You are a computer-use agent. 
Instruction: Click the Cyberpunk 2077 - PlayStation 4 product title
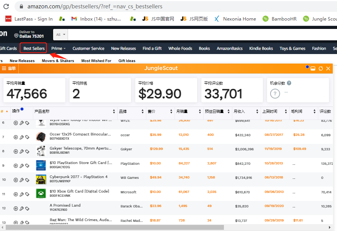(78, 177)
